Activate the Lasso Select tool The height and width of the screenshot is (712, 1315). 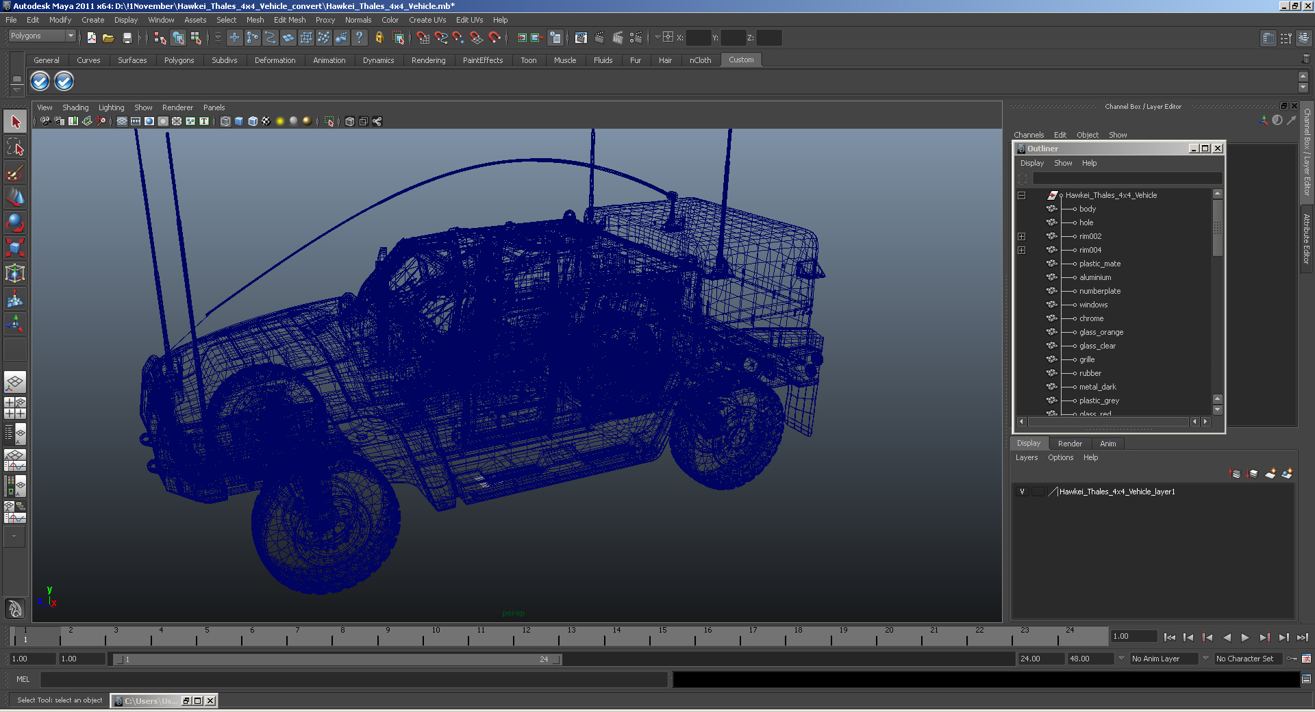pos(15,147)
